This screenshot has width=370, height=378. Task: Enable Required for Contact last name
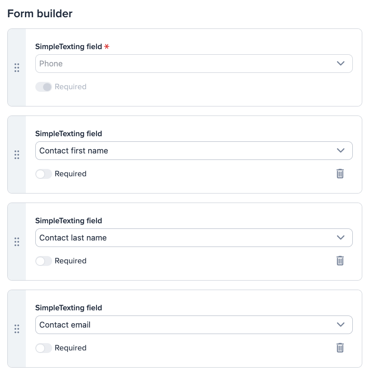pyautogui.click(x=44, y=261)
